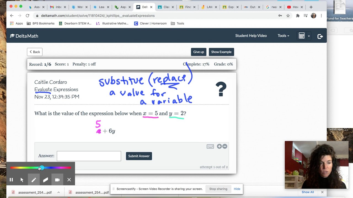Give up on this problem
The width and height of the screenshot is (353, 198).
click(x=199, y=52)
